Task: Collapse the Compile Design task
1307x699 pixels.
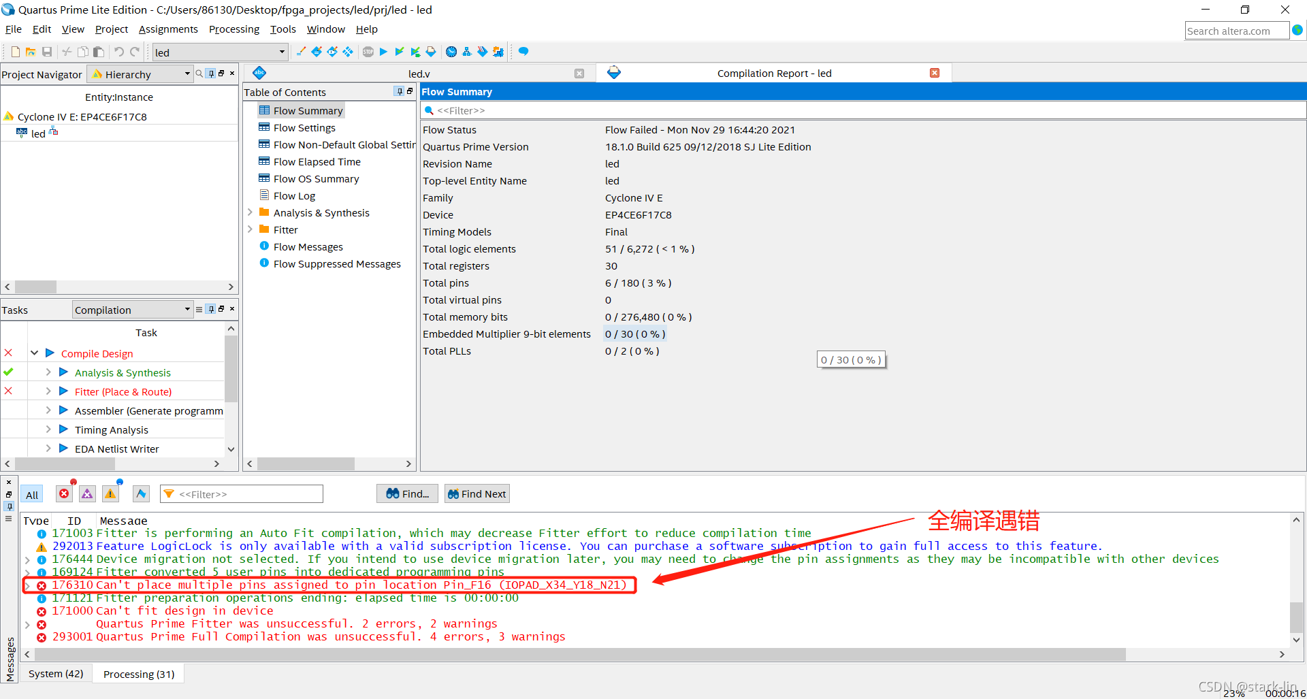Action: point(34,353)
